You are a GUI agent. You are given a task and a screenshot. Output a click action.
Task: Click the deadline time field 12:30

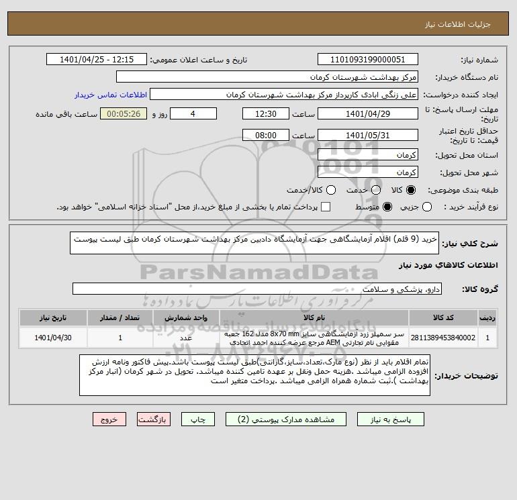click(266, 113)
